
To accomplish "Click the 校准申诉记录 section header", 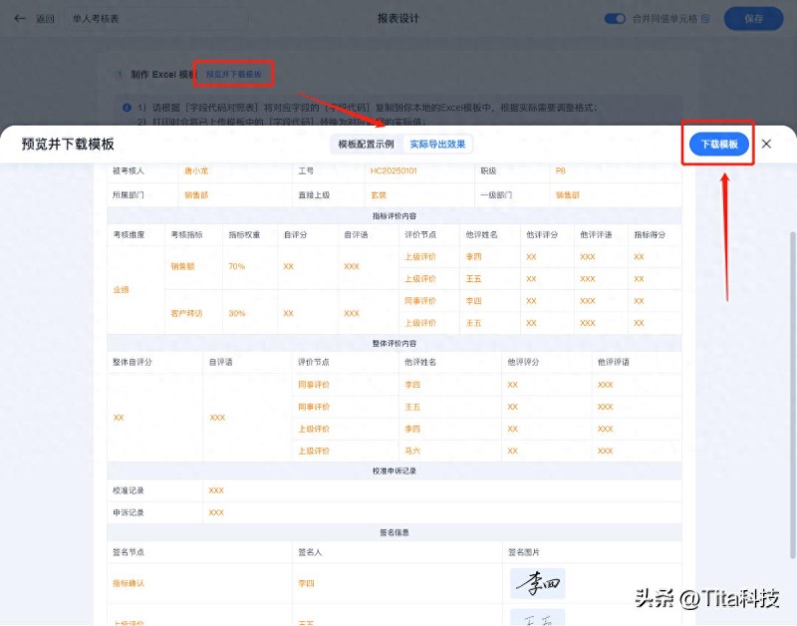I will click(x=395, y=470).
